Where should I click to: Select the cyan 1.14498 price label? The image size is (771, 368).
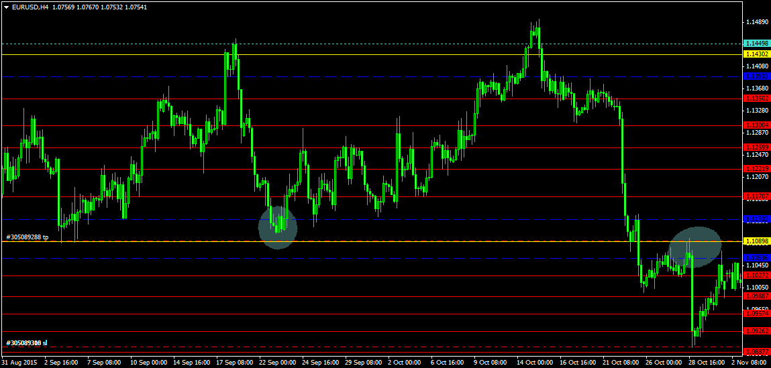point(756,44)
